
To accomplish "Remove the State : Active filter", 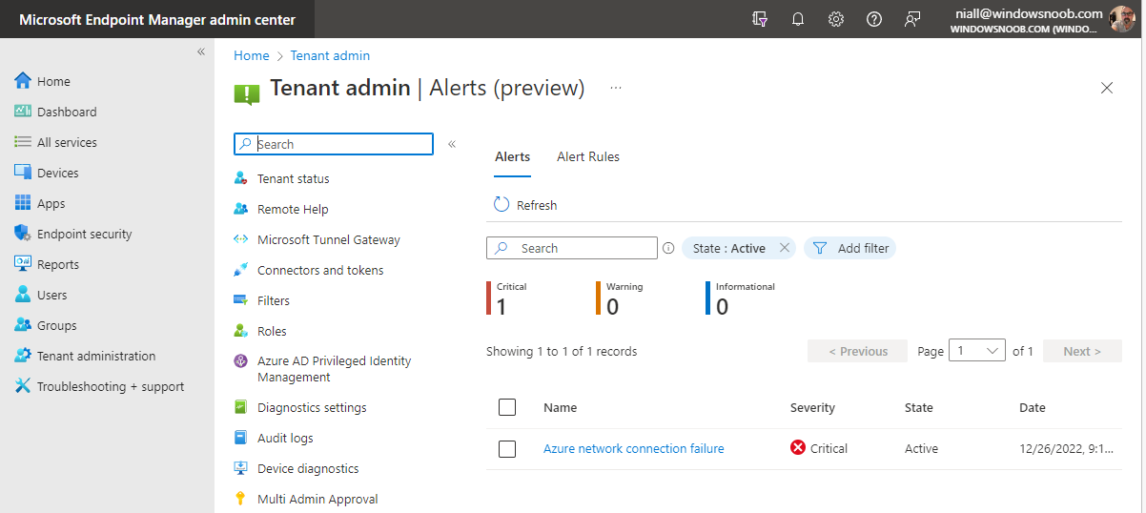I will (785, 248).
